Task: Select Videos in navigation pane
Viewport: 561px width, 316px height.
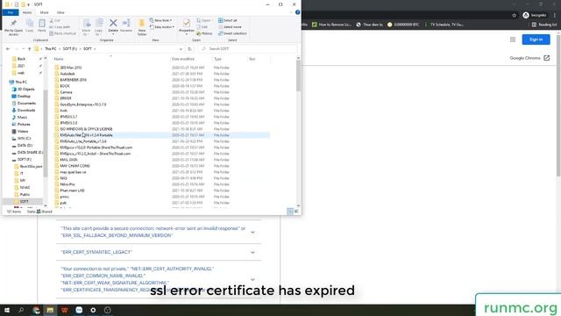Action: pyautogui.click(x=23, y=132)
